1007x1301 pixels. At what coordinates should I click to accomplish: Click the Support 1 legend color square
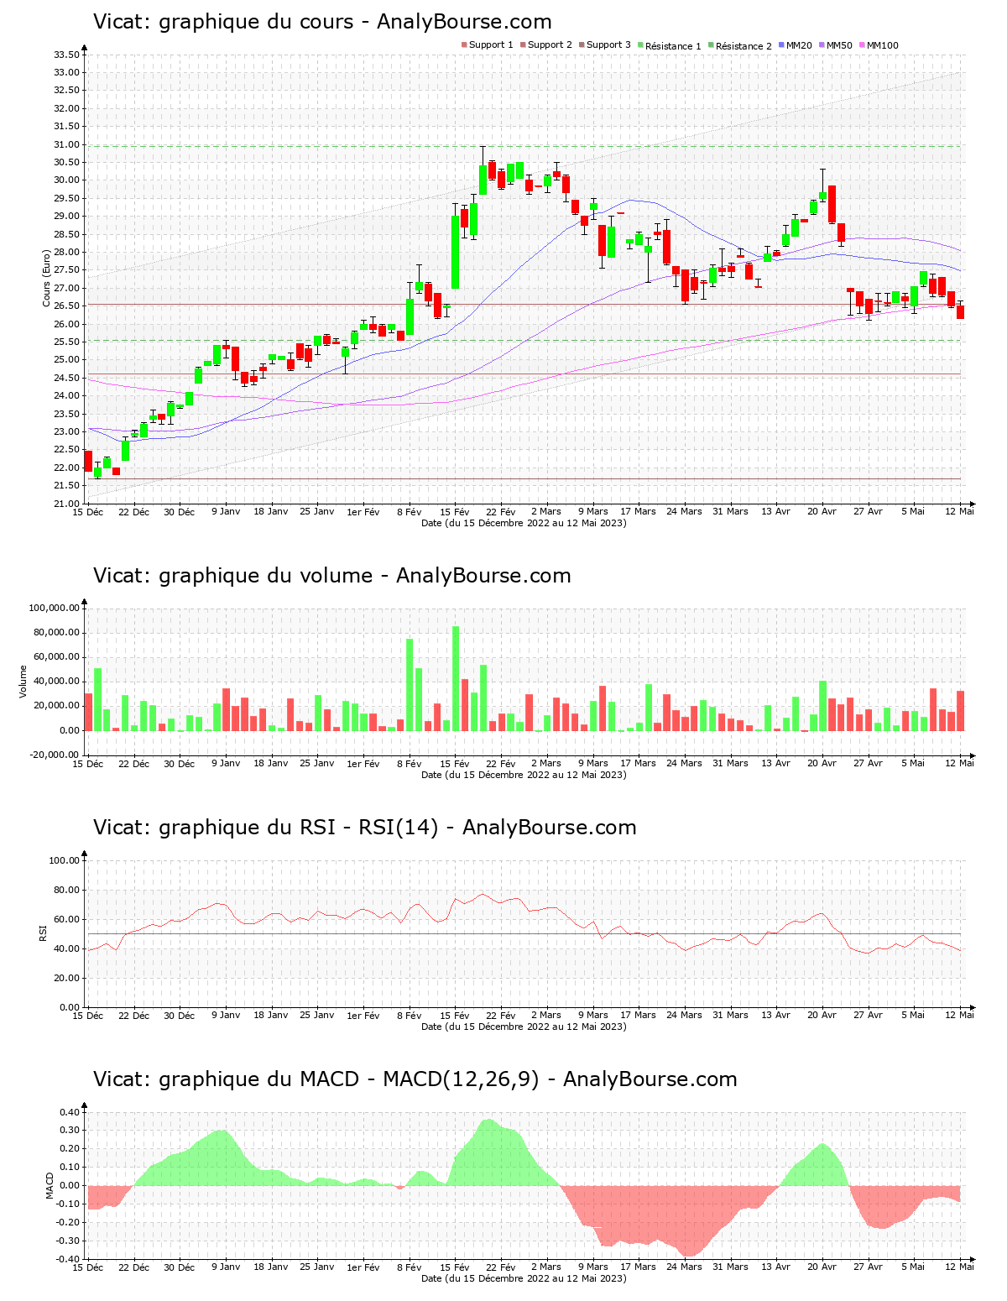(464, 45)
